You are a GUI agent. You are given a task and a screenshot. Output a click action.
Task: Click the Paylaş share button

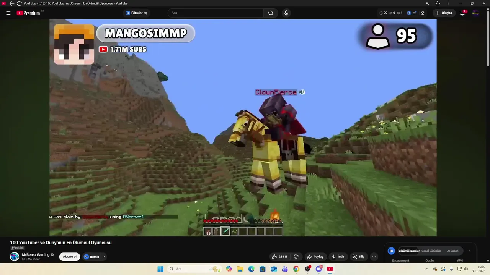coord(315,257)
